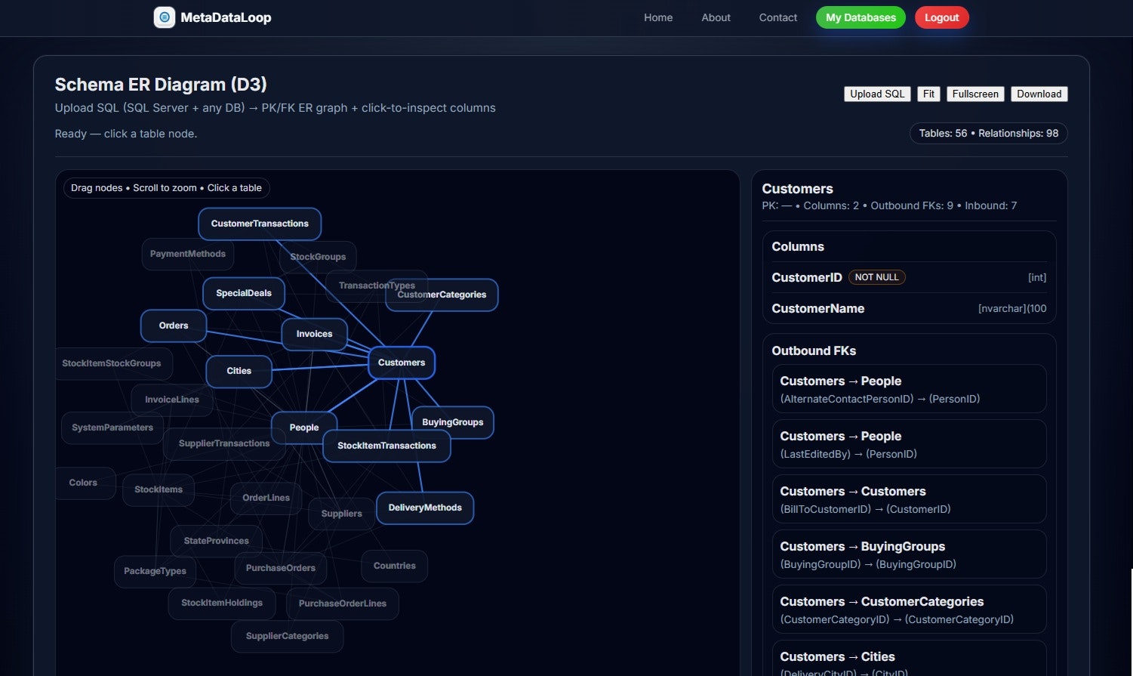Open the Contact page
1133x676 pixels.
[778, 17]
